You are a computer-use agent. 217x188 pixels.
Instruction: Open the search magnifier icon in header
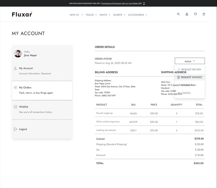pos(178,14)
